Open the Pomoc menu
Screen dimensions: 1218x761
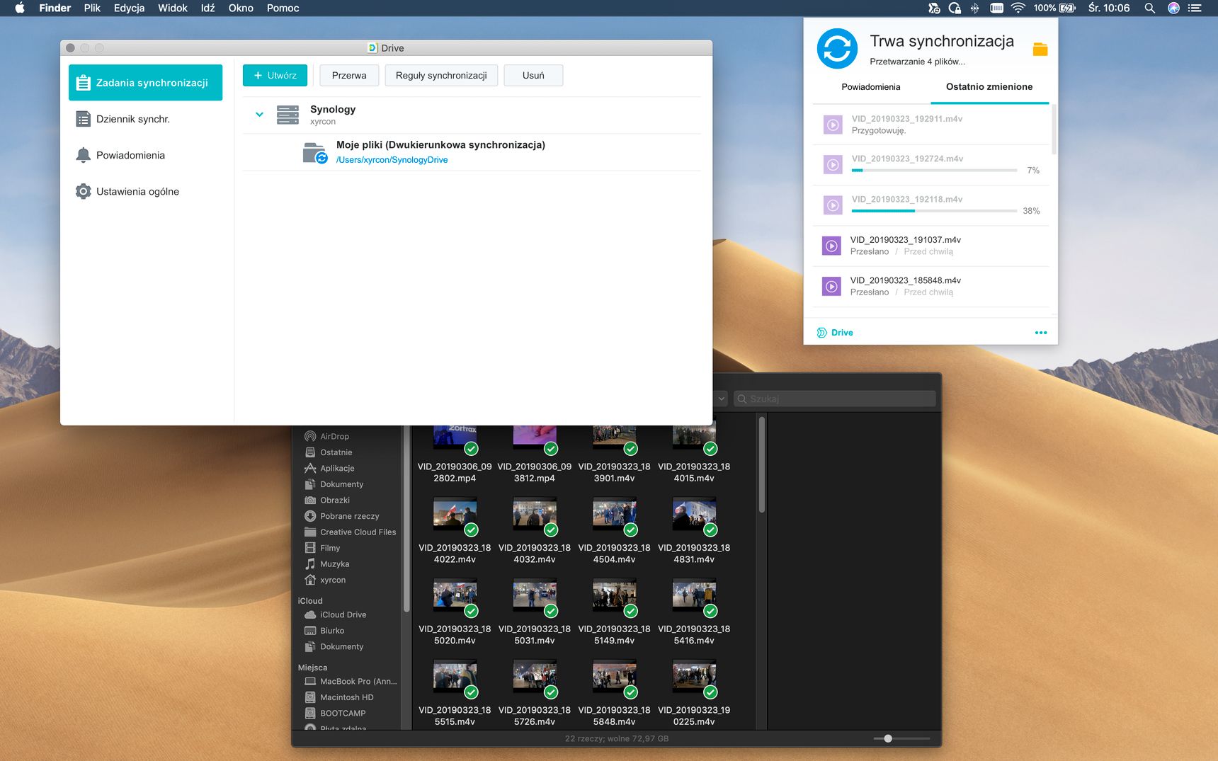coord(283,8)
